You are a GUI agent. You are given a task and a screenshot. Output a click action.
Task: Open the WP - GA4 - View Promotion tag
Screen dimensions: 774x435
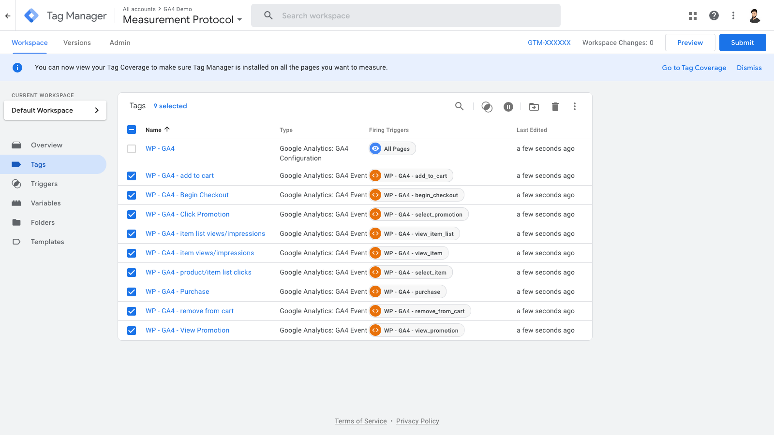tap(188, 330)
